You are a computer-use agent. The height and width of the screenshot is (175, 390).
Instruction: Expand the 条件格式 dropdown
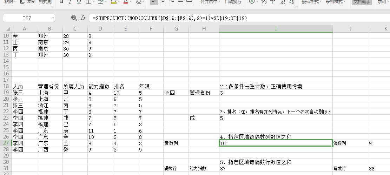pyautogui.click(x=320, y=2)
